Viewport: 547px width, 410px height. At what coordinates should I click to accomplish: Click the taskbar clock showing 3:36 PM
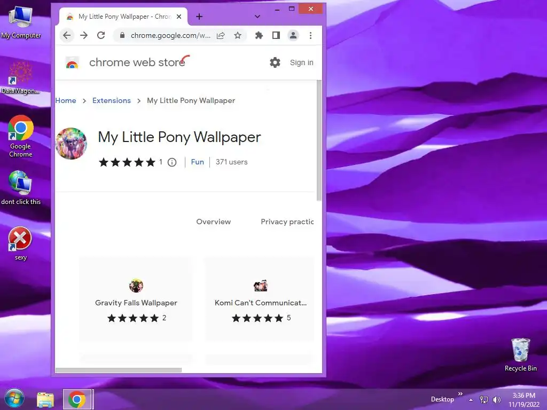(524, 400)
